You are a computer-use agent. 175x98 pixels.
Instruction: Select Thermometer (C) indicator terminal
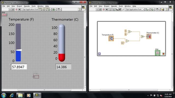click(x=149, y=36)
